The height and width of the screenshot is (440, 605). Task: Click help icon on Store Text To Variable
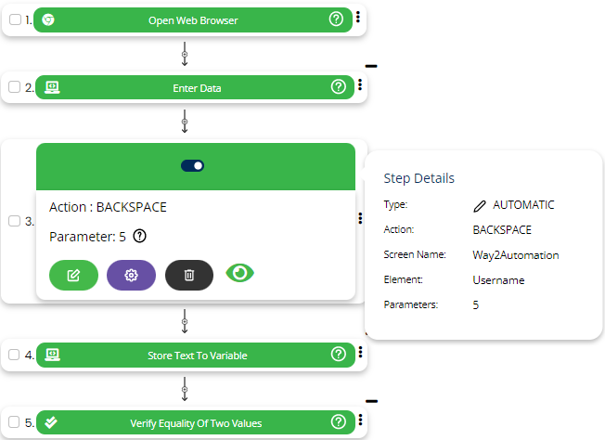click(338, 354)
